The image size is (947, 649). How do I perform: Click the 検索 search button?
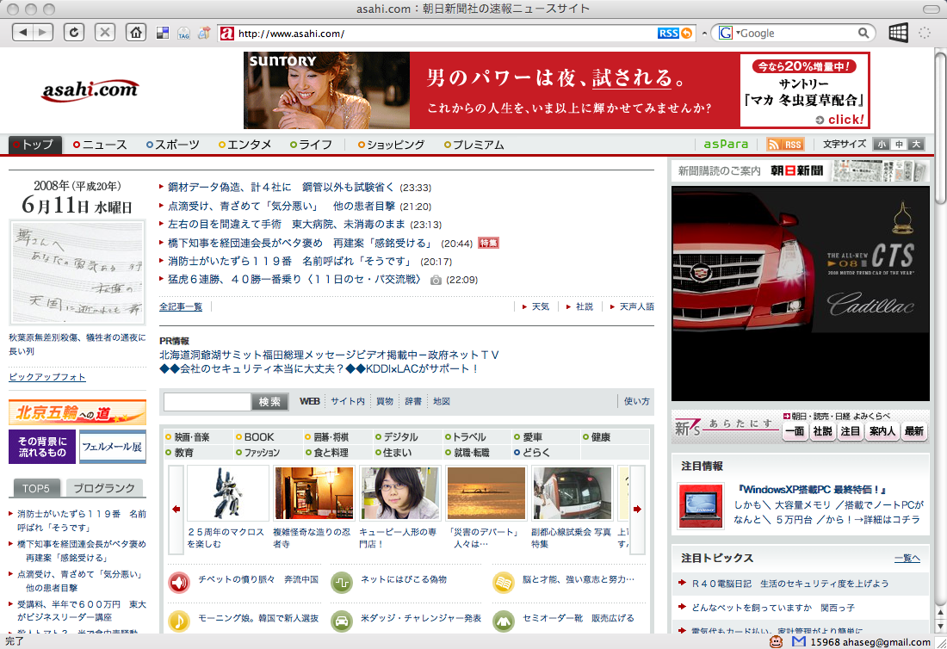click(269, 402)
